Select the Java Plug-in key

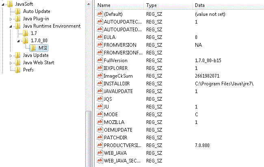(36, 19)
